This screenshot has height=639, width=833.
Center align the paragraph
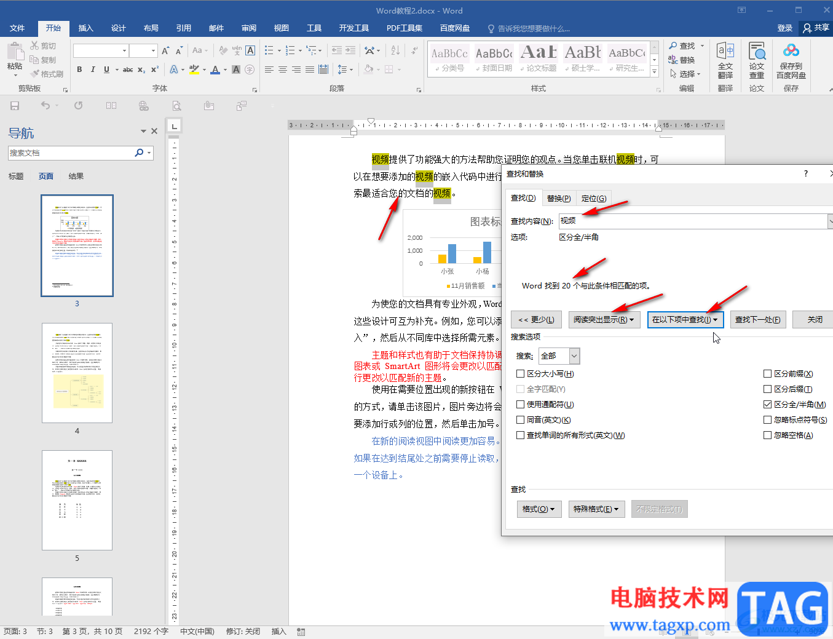click(283, 69)
